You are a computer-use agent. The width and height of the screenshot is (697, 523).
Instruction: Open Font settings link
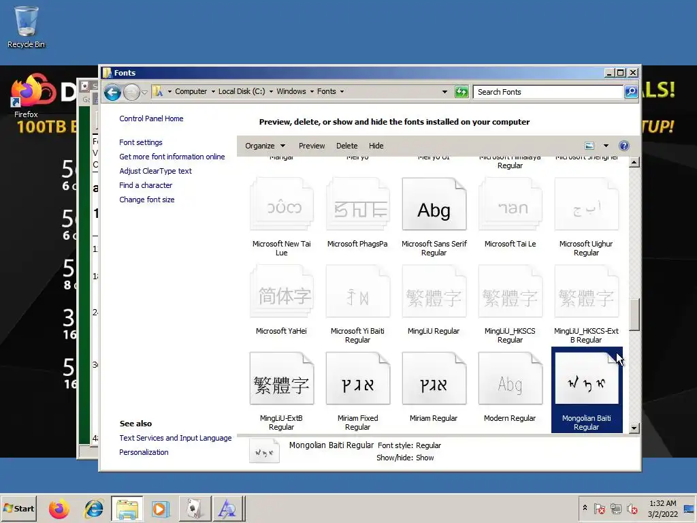tap(140, 142)
